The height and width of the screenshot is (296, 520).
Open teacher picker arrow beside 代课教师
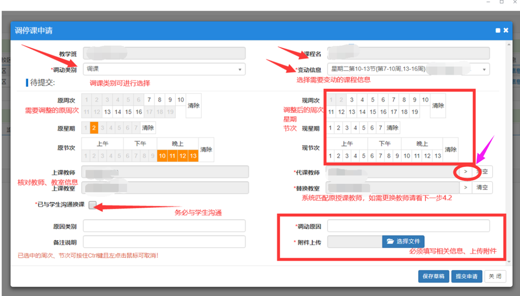point(465,172)
